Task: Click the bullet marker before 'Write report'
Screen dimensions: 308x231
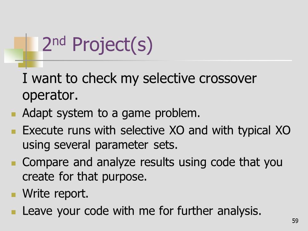Action: (x=13, y=195)
